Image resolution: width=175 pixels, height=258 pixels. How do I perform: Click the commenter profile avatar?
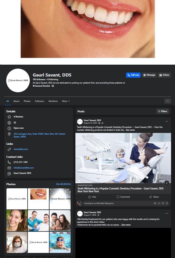click(x=79, y=203)
